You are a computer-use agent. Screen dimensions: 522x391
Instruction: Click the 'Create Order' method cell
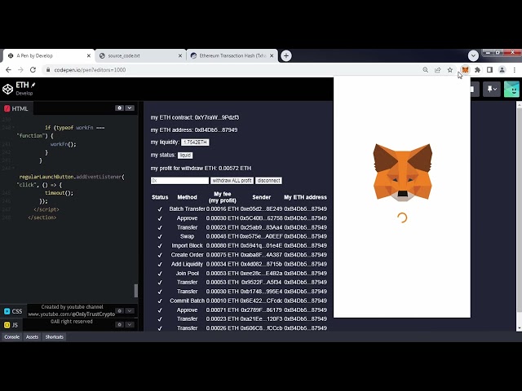(x=187, y=255)
